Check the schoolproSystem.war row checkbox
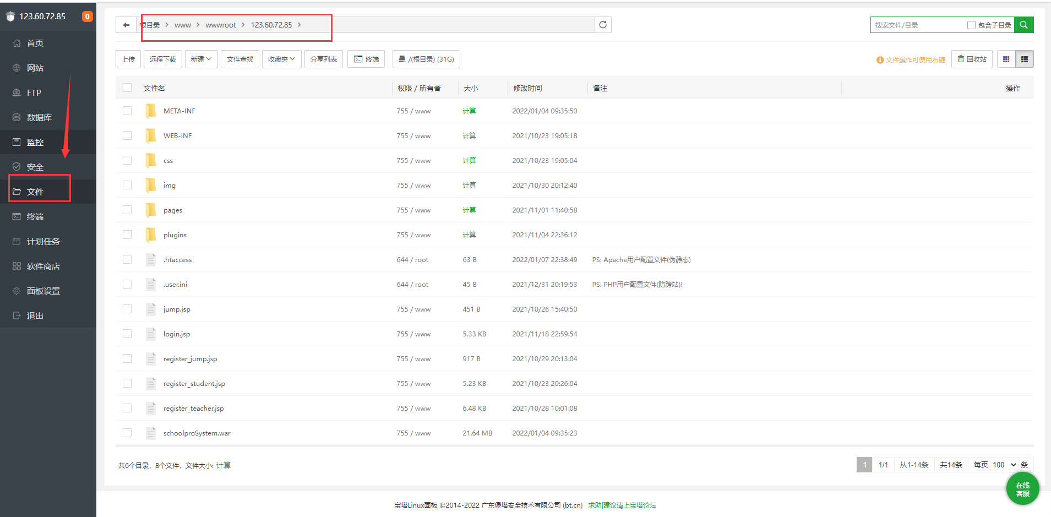 click(127, 433)
